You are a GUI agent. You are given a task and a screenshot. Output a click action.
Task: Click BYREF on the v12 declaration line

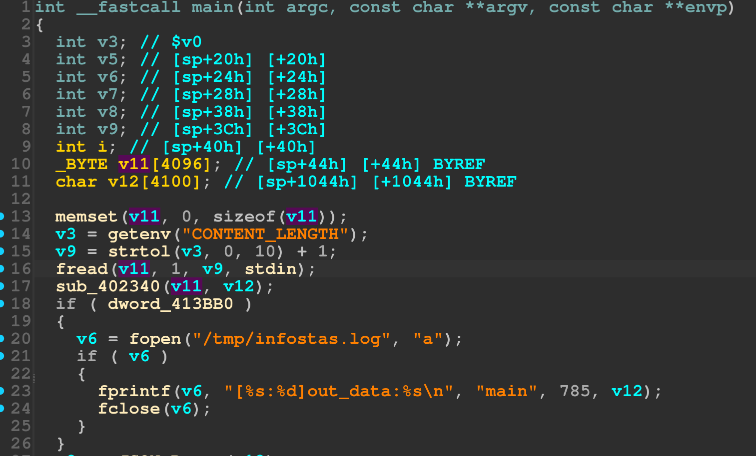(x=490, y=182)
